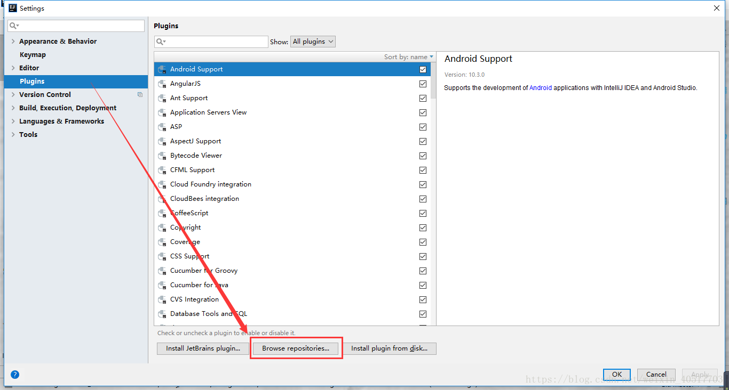Click the CSS Support plugin icon
Image resolution: width=729 pixels, height=390 pixels.
coord(162,256)
